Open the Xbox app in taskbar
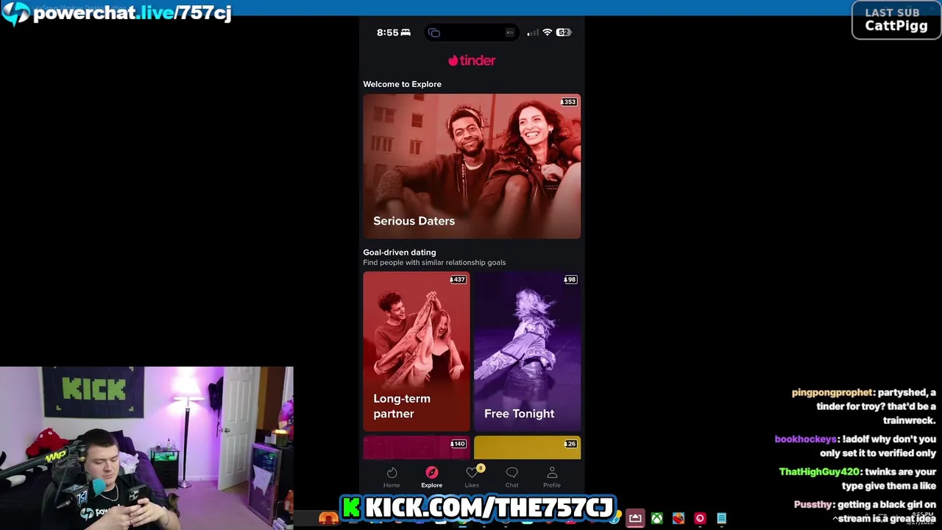This screenshot has height=530, width=942. 656,518
